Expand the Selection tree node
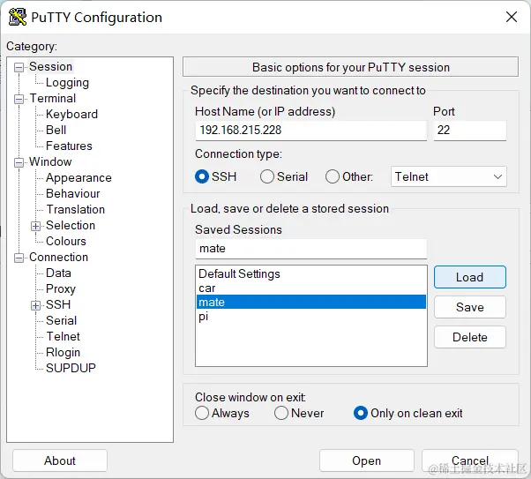This screenshot has height=479, width=531. pyautogui.click(x=36, y=226)
